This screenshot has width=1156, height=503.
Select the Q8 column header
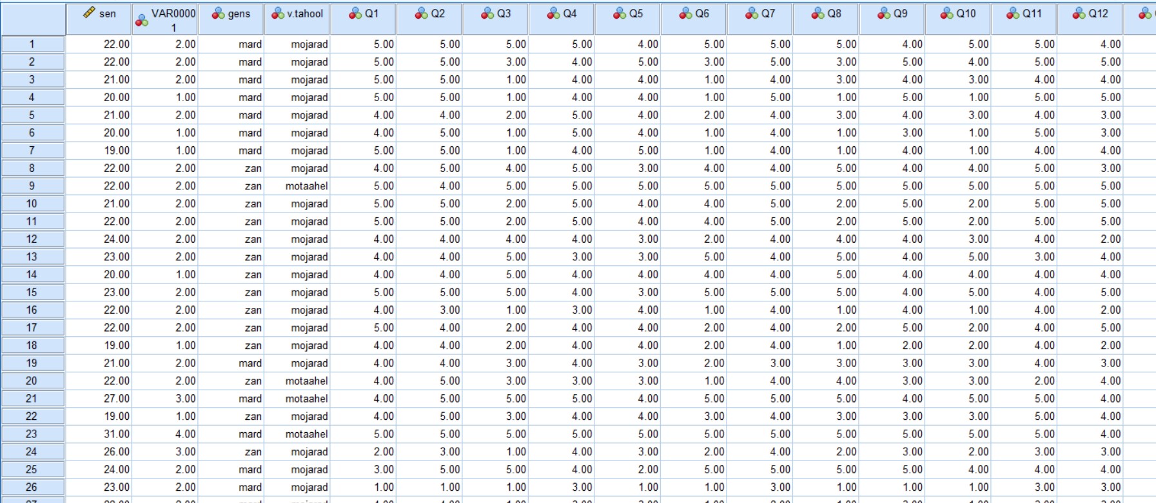pos(826,19)
